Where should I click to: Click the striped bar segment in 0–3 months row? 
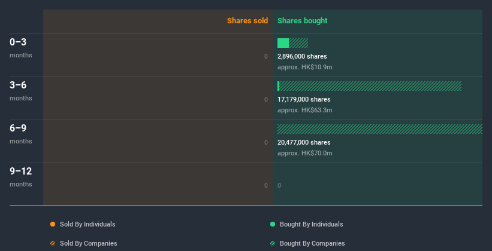click(298, 43)
